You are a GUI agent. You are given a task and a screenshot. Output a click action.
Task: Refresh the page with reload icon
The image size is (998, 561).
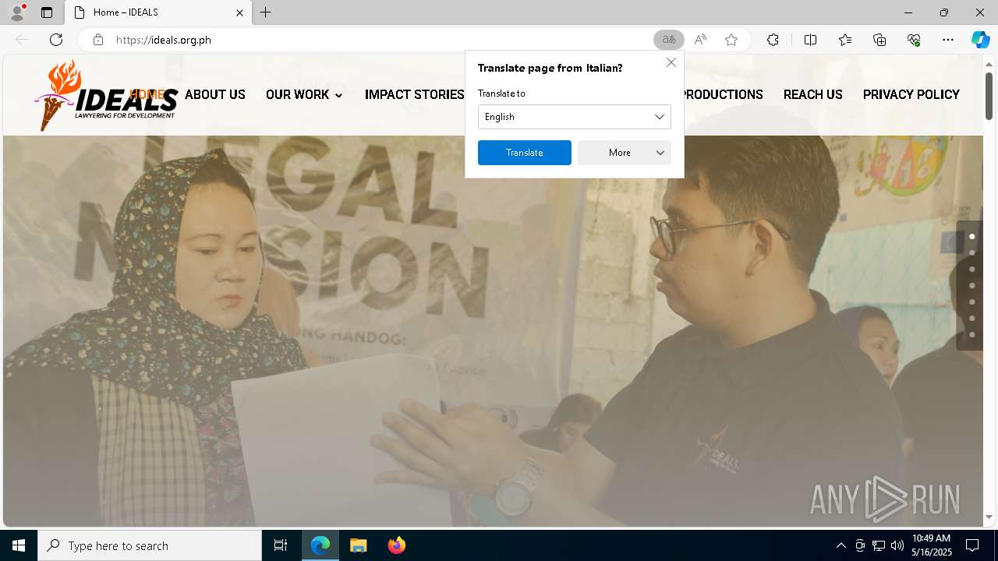56,40
